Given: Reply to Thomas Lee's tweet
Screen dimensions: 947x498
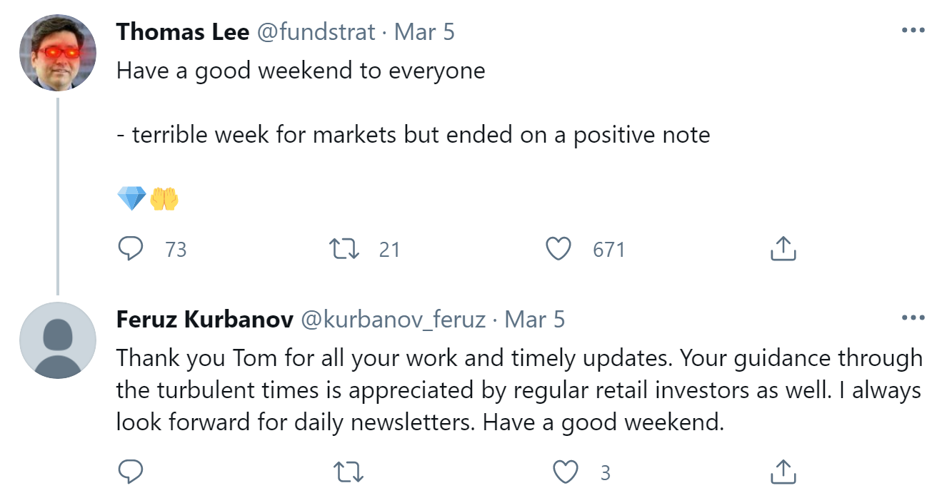Looking at the screenshot, I should pos(130,249).
